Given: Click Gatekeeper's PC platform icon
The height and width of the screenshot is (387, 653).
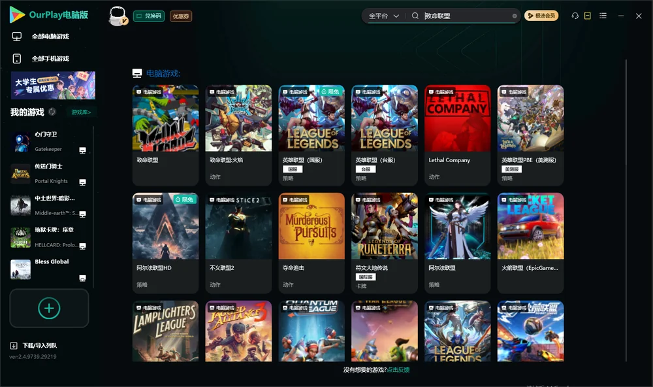Looking at the screenshot, I should (82, 150).
